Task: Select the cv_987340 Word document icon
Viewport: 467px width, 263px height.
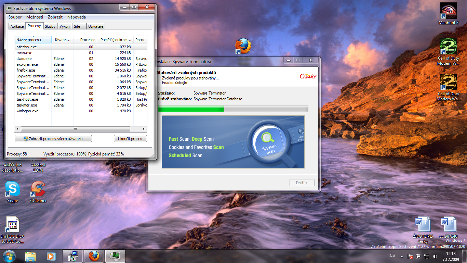Action: pos(449,227)
